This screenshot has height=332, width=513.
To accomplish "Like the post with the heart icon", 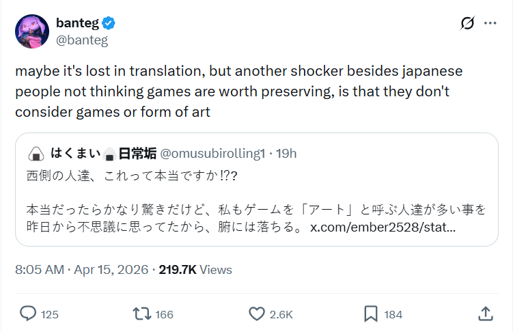I will (x=257, y=314).
